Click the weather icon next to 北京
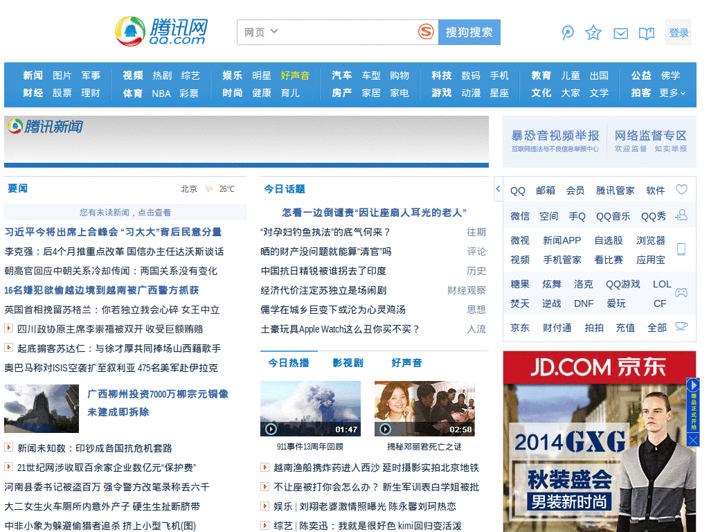This screenshot has width=709, height=532. pos(208,188)
